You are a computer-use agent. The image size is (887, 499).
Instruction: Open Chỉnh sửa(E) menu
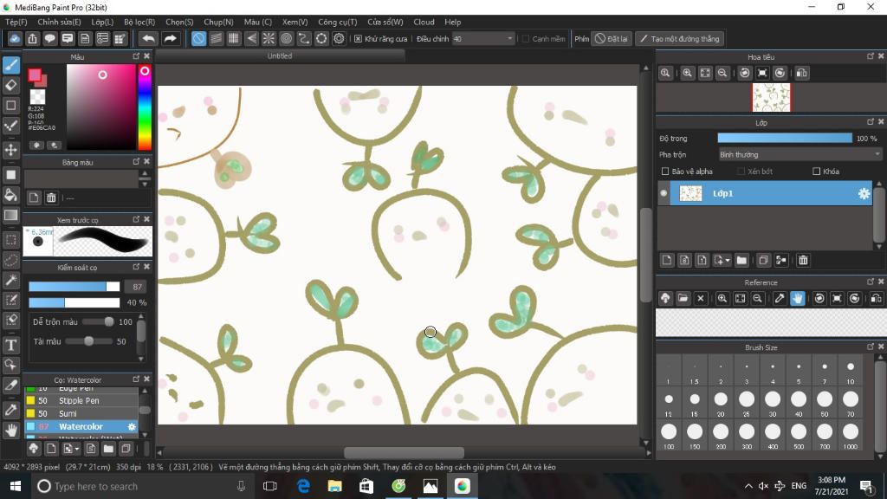coord(59,22)
